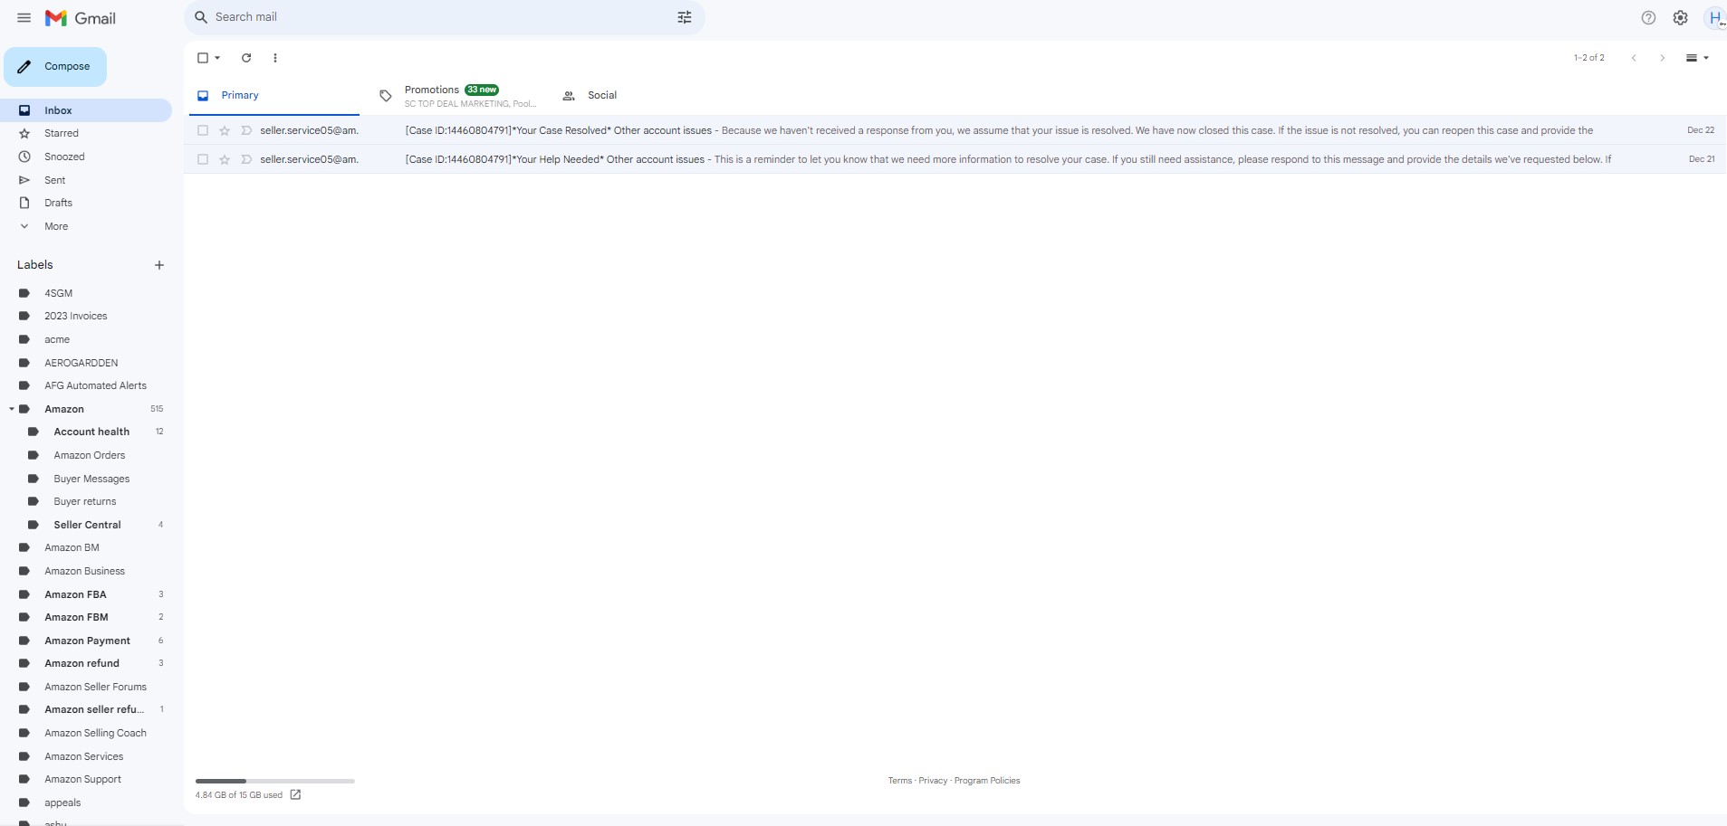
Task: Switch to the Primary tab
Action: click(x=274, y=95)
